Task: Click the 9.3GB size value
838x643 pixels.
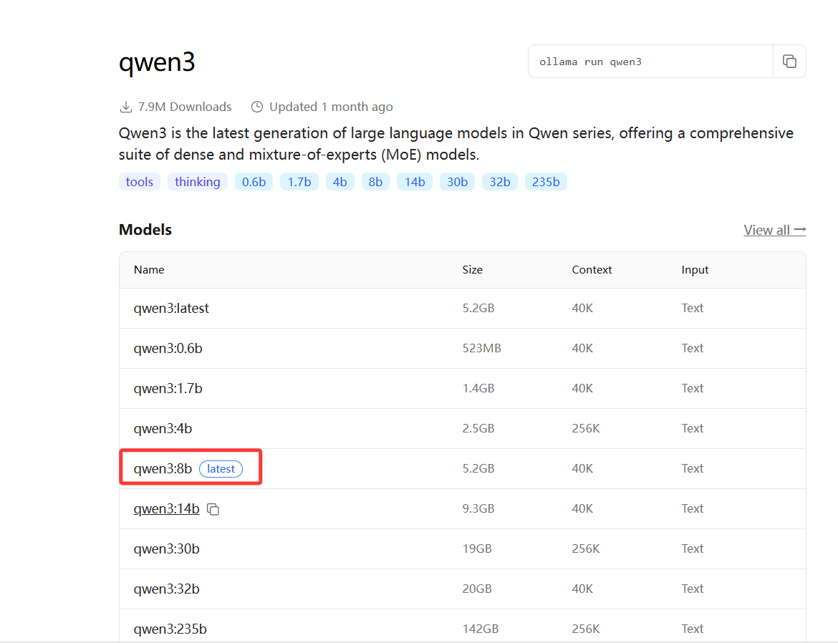Action: [x=478, y=509]
